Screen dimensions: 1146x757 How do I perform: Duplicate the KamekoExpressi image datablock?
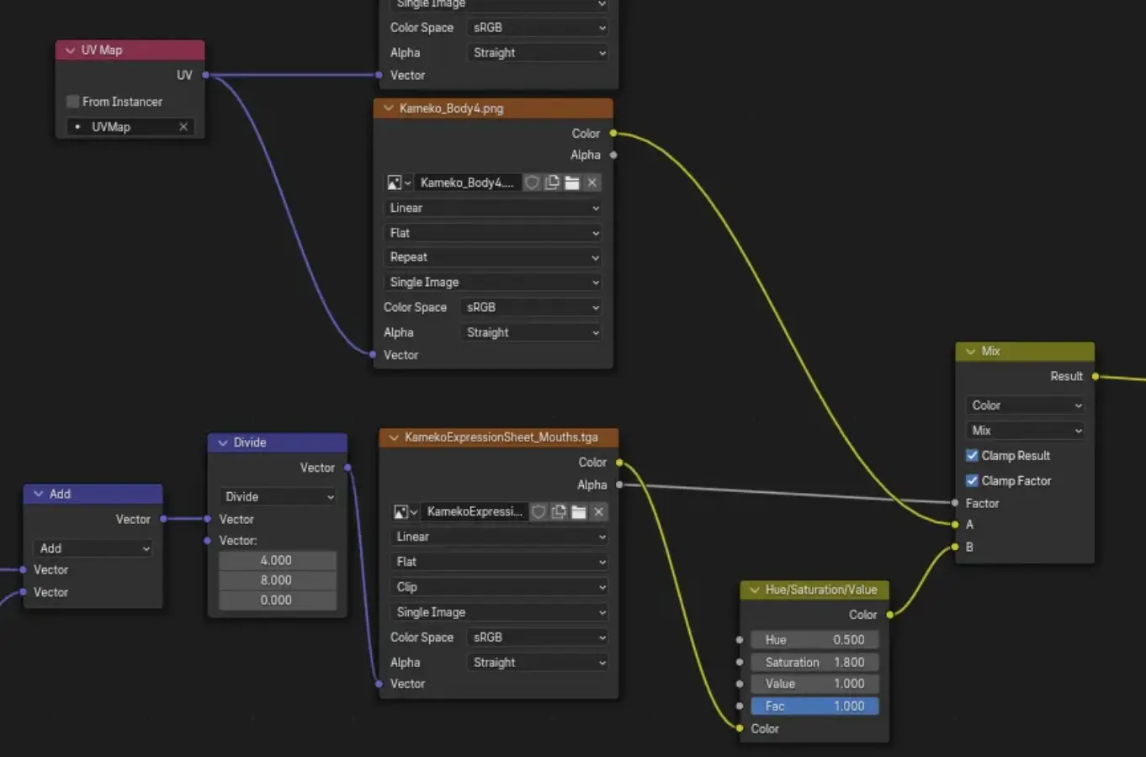pos(559,511)
